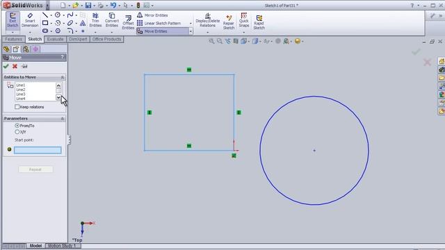Click the Repair Sketch tool
The width and height of the screenshot is (445, 250).
(x=229, y=22)
